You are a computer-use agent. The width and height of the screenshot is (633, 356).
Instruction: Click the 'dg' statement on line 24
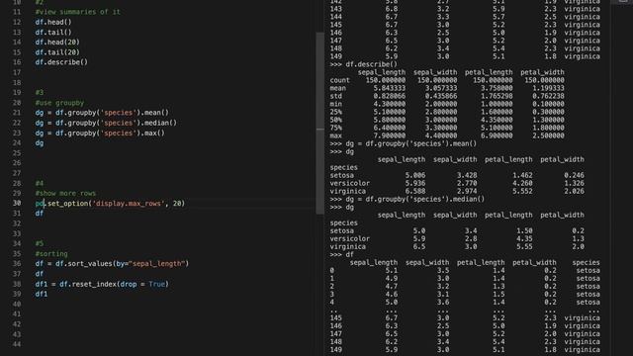pos(40,142)
